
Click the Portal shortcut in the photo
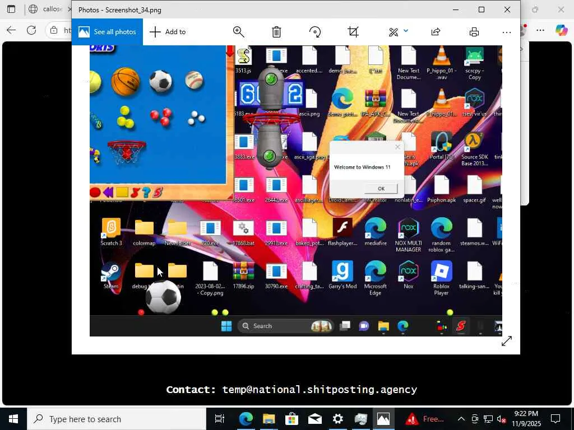click(x=442, y=146)
